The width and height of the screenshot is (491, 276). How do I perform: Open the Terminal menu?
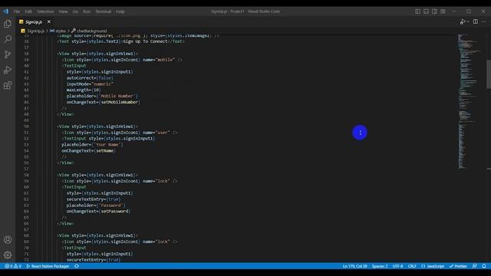coord(104,11)
